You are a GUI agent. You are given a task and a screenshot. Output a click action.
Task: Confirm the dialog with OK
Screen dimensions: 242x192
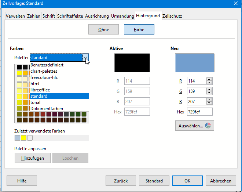187,181
